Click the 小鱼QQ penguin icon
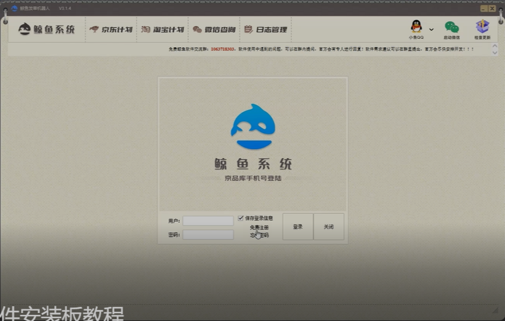The image size is (505, 321). click(416, 26)
